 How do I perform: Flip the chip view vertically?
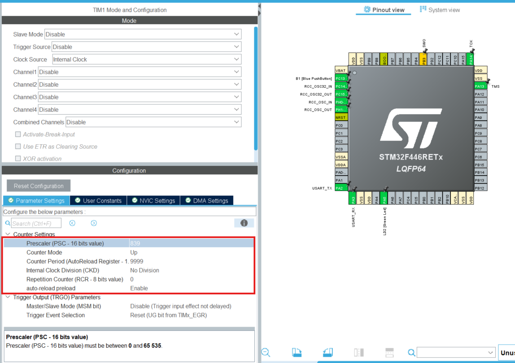pyautogui.click(x=389, y=353)
